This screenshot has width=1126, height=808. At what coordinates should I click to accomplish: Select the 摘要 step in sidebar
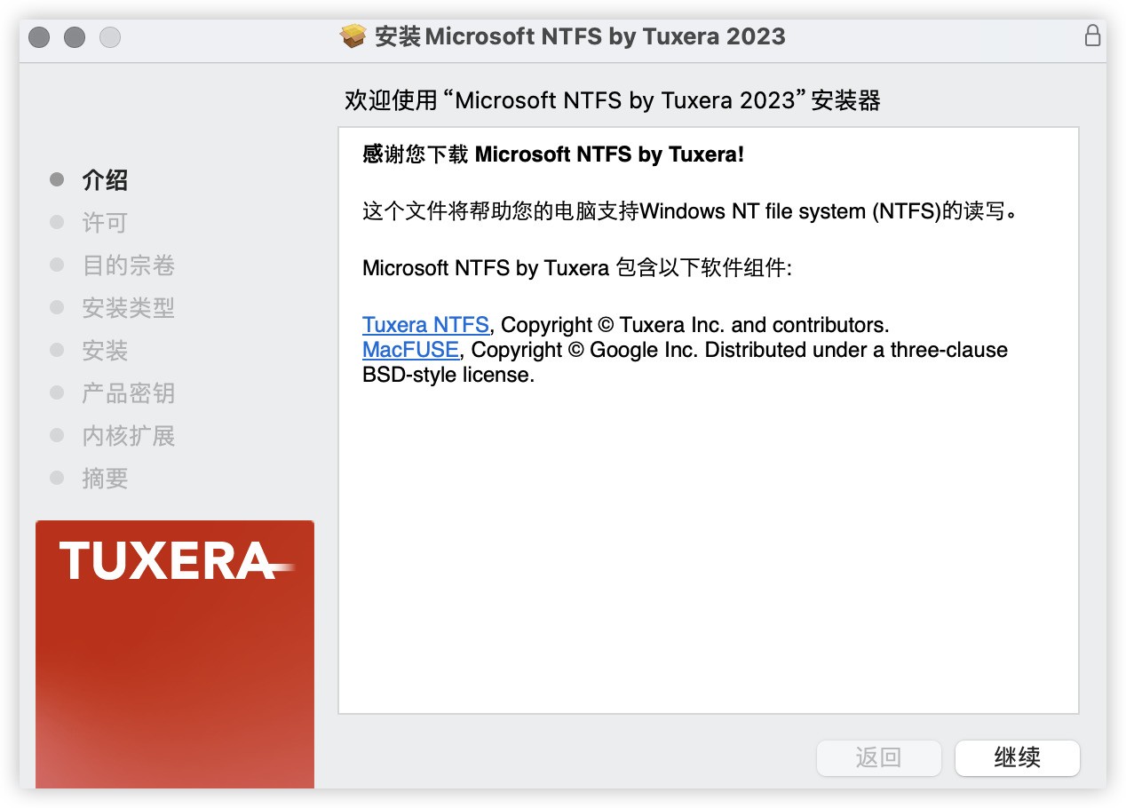point(104,478)
